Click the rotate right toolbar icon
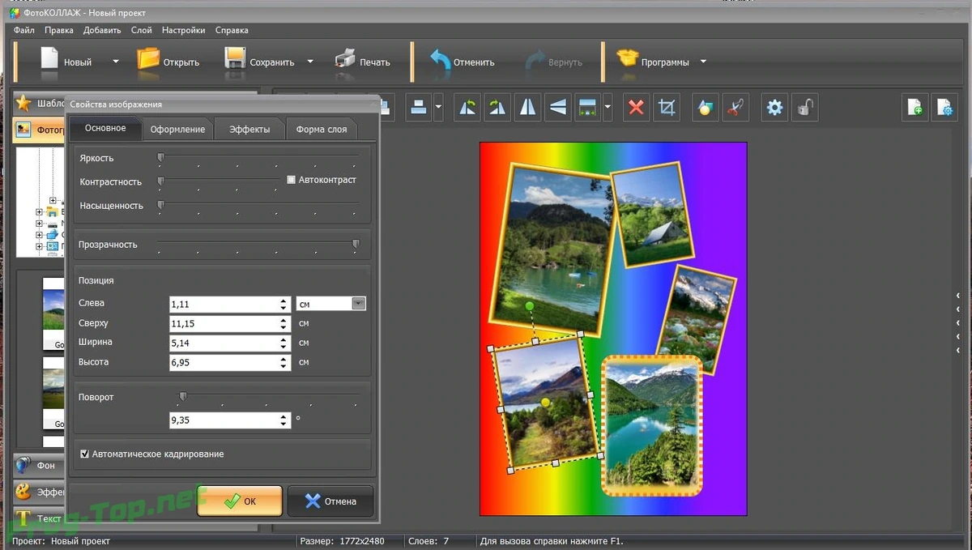The image size is (972, 550). click(x=497, y=108)
